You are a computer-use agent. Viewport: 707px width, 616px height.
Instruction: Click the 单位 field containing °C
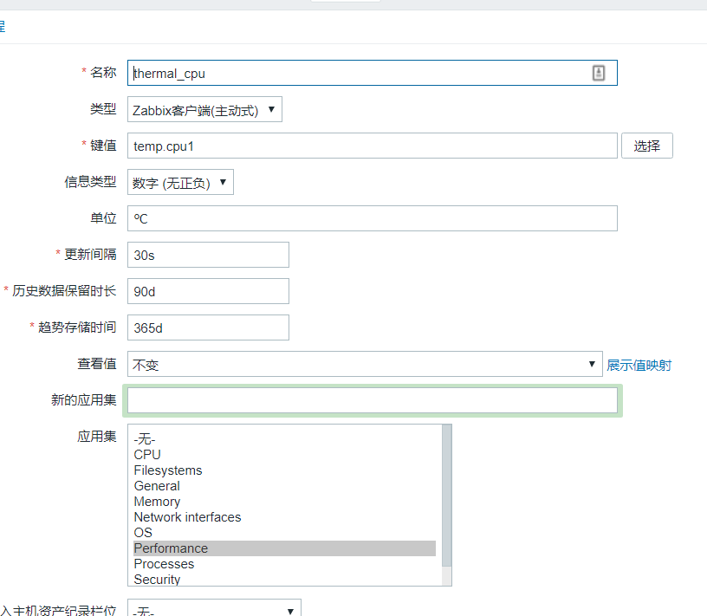(372, 218)
